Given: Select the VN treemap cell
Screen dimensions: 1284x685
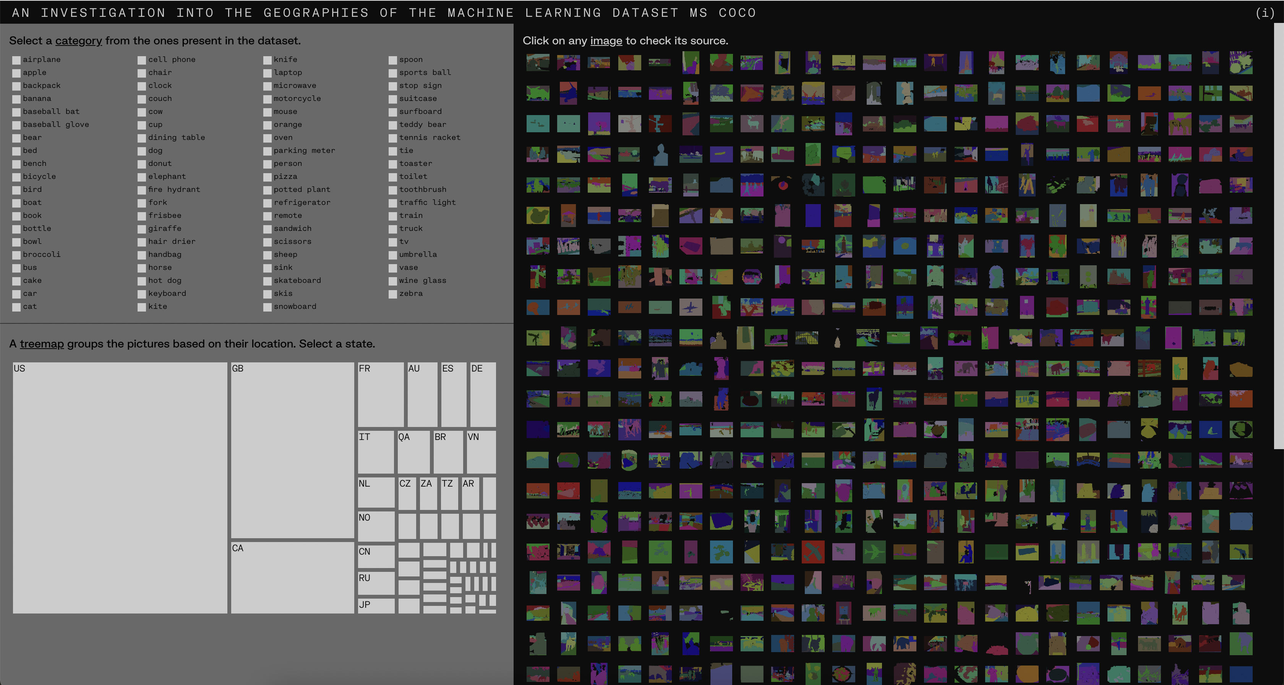Looking at the screenshot, I should (x=481, y=452).
